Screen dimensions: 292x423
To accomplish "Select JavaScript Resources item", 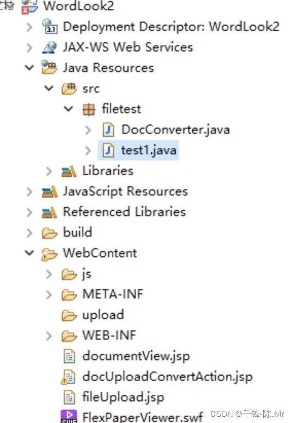I will pos(125,191).
